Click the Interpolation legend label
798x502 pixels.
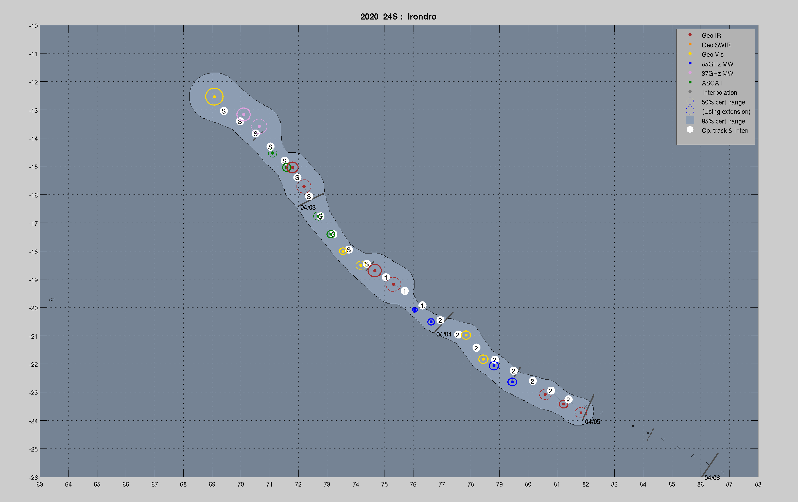(719, 93)
